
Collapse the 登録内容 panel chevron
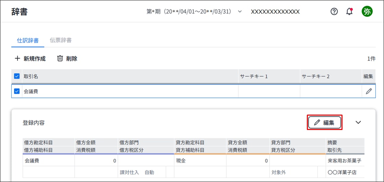pyautogui.click(x=358, y=122)
